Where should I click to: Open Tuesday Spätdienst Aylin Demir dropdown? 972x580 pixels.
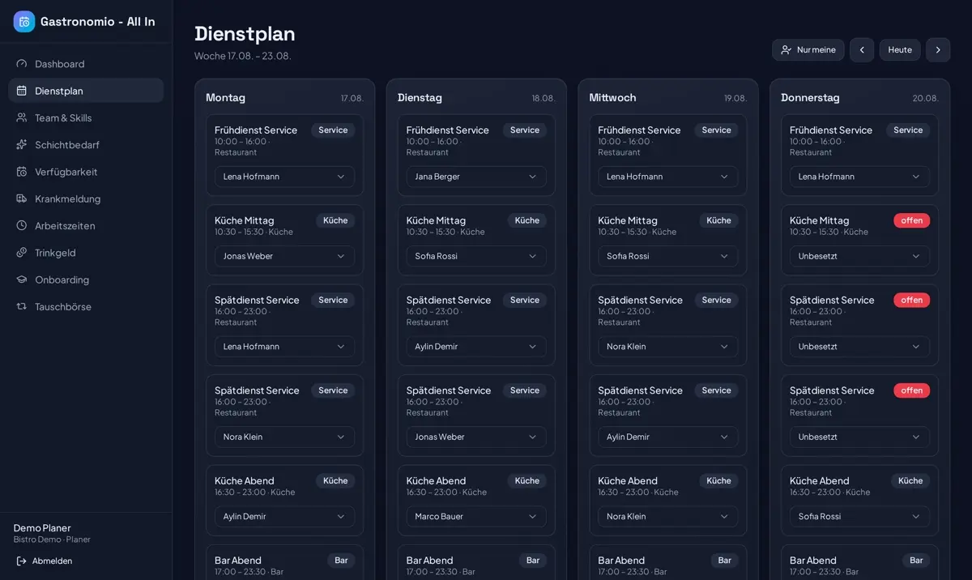pyautogui.click(x=476, y=347)
